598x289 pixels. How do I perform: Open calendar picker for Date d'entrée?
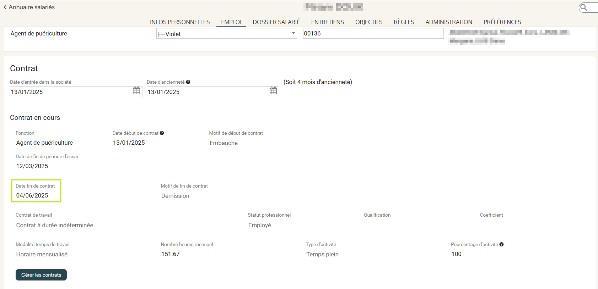(136, 91)
